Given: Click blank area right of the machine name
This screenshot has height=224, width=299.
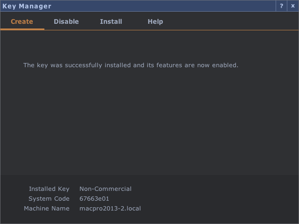Looking at the screenshot, I should coord(220,209).
